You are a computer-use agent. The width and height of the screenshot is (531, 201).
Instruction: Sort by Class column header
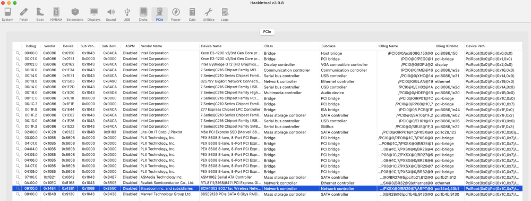(x=291, y=46)
